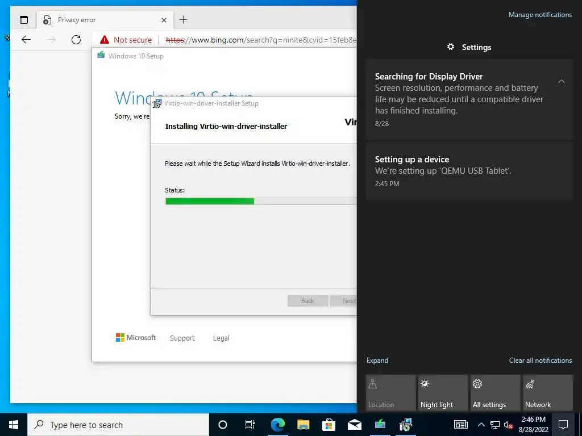Open the Searching for Display Driver notification
The height and width of the screenshot is (436, 582).
(469, 99)
